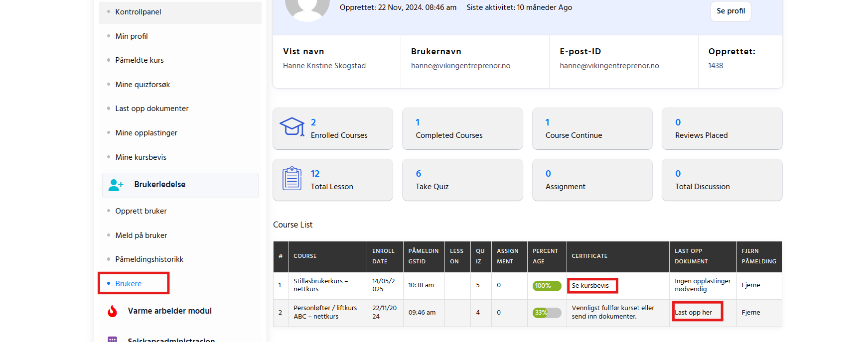Screen dimensions: 866x342
Task: Open Kontrollpanel in the sidebar
Action: [x=138, y=12]
